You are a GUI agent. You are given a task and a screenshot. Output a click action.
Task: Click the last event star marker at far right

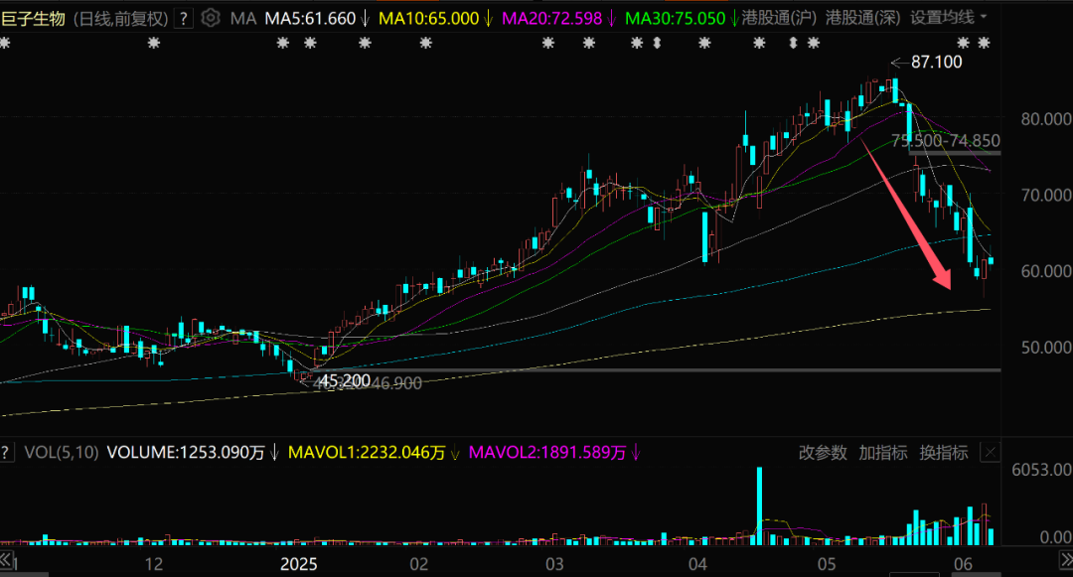984,43
